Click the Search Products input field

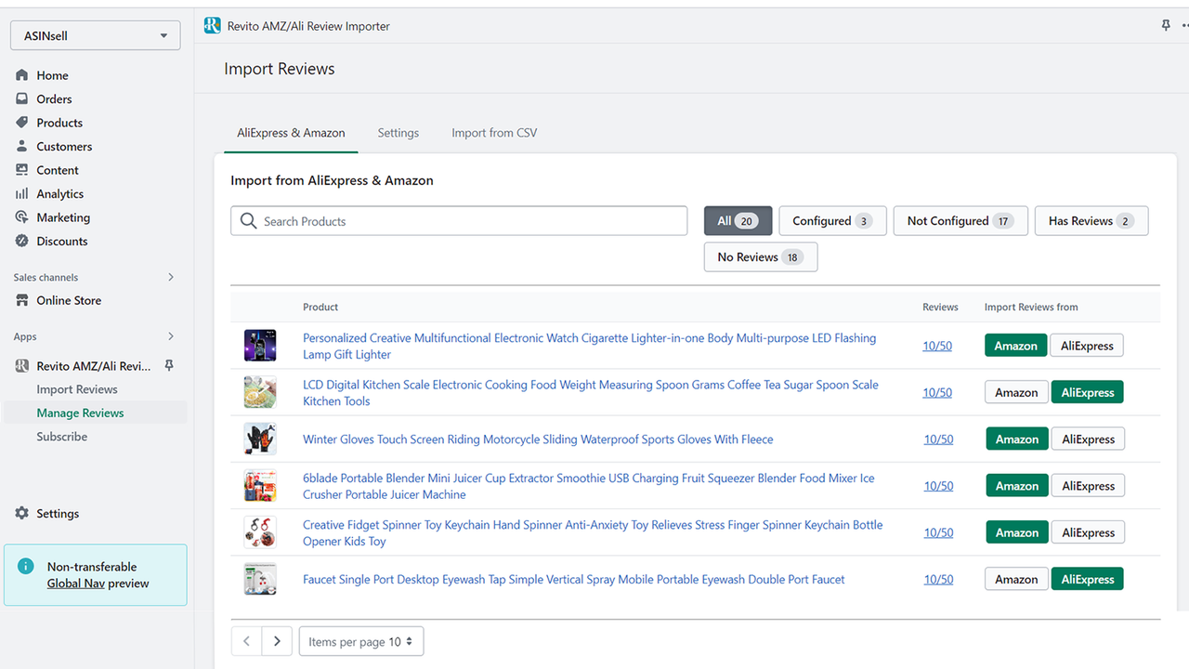[459, 220]
